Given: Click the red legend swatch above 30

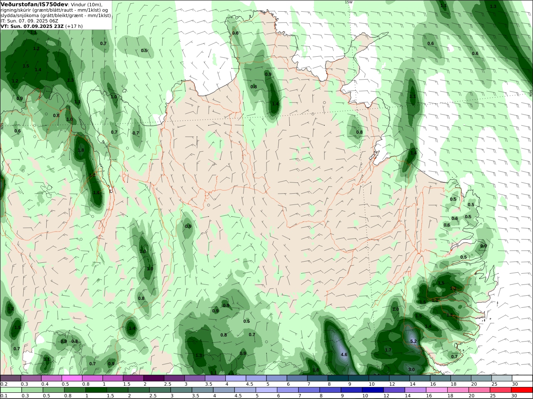Looking at the screenshot, I should pos(522,390).
